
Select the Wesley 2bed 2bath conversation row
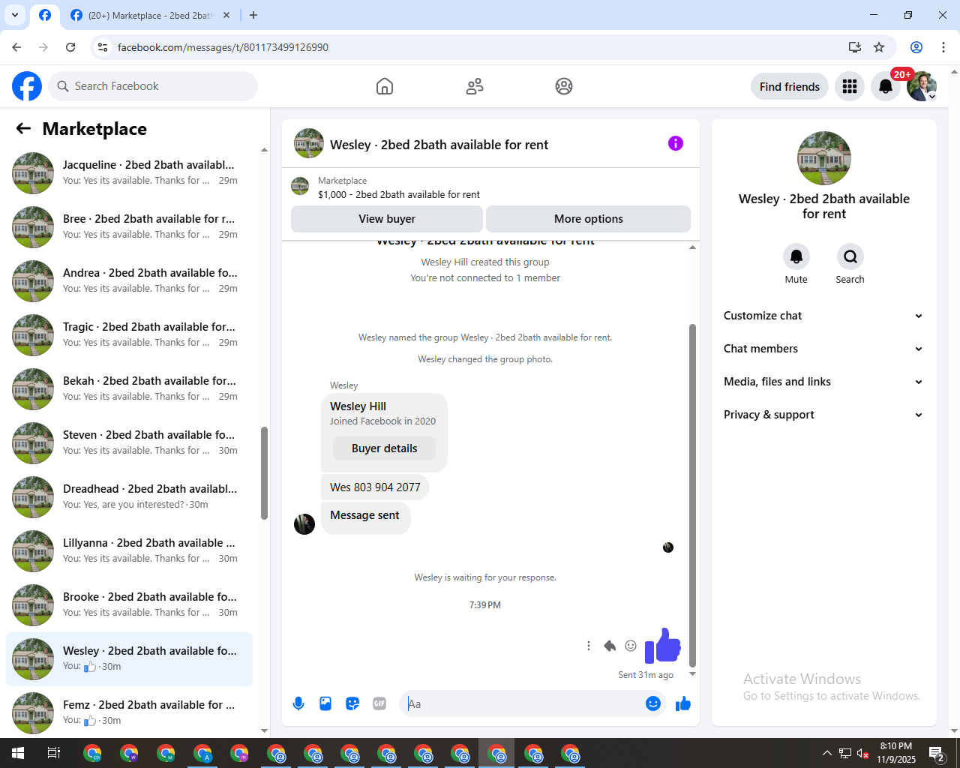[129, 658]
